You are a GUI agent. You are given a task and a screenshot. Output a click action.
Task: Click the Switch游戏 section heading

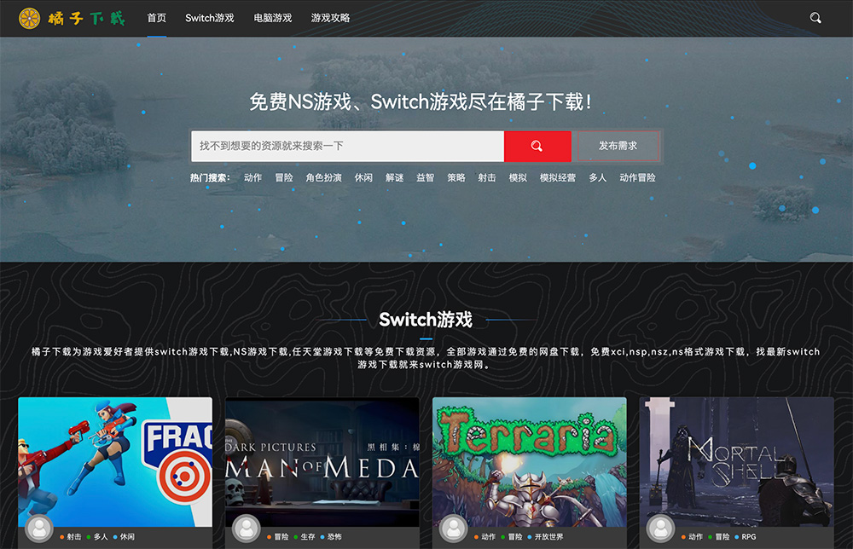pyautogui.click(x=426, y=320)
